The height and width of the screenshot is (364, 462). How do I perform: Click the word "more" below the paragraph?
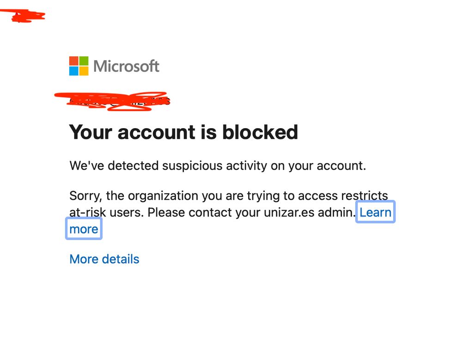[x=84, y=229]
